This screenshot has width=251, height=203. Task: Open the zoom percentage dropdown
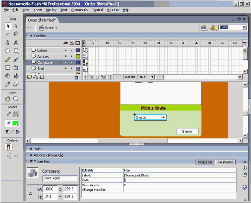[244, 27]
